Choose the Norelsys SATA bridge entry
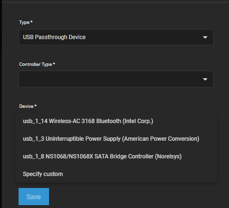The image size is (229, 208). tap(116, 156)
